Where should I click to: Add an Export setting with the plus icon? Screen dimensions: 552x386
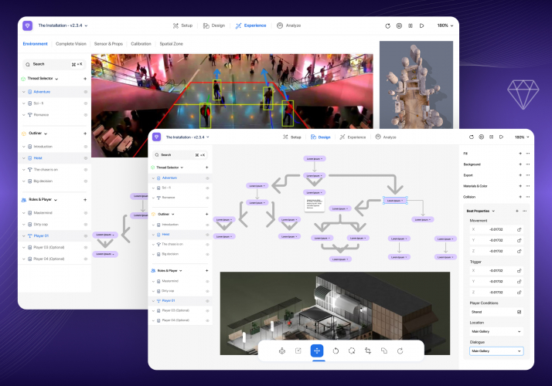[x=520, y=175]
